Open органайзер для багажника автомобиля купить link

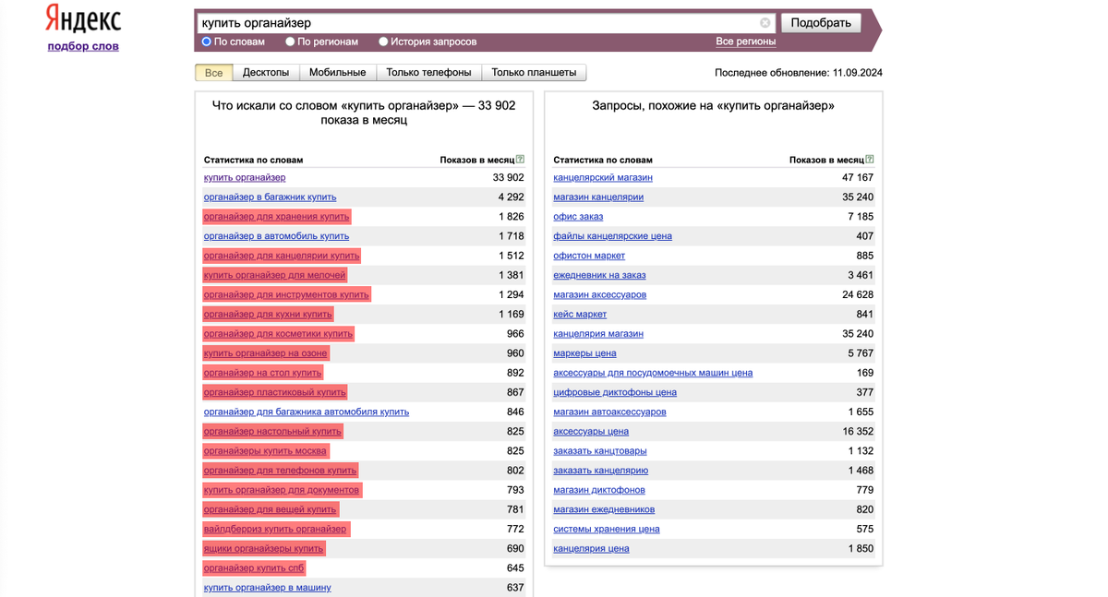click(x=307, y=412)
